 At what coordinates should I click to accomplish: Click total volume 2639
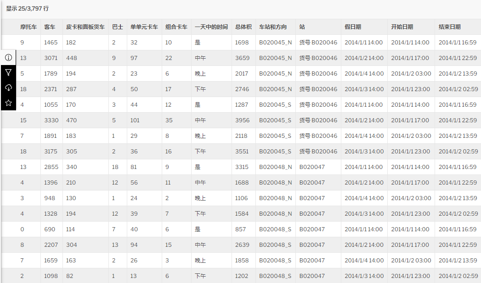(243, 245)
